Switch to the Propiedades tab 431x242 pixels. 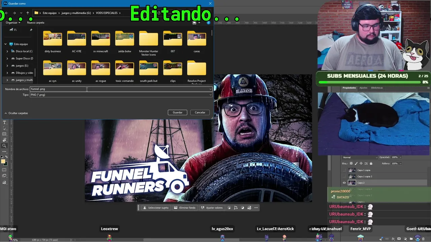pyautogui.click(x=349, y=88)
